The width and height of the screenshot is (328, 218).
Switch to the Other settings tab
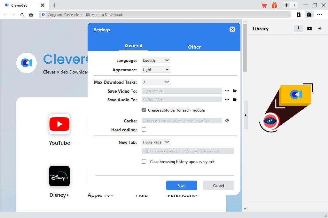click(x=194, y=47)
